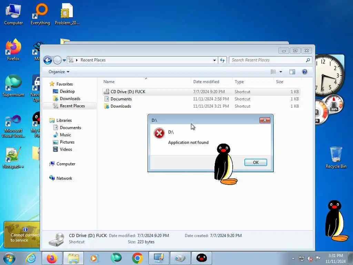Switch to Firefox in the taskbar
353x265 pixels.
coord(52,258)
